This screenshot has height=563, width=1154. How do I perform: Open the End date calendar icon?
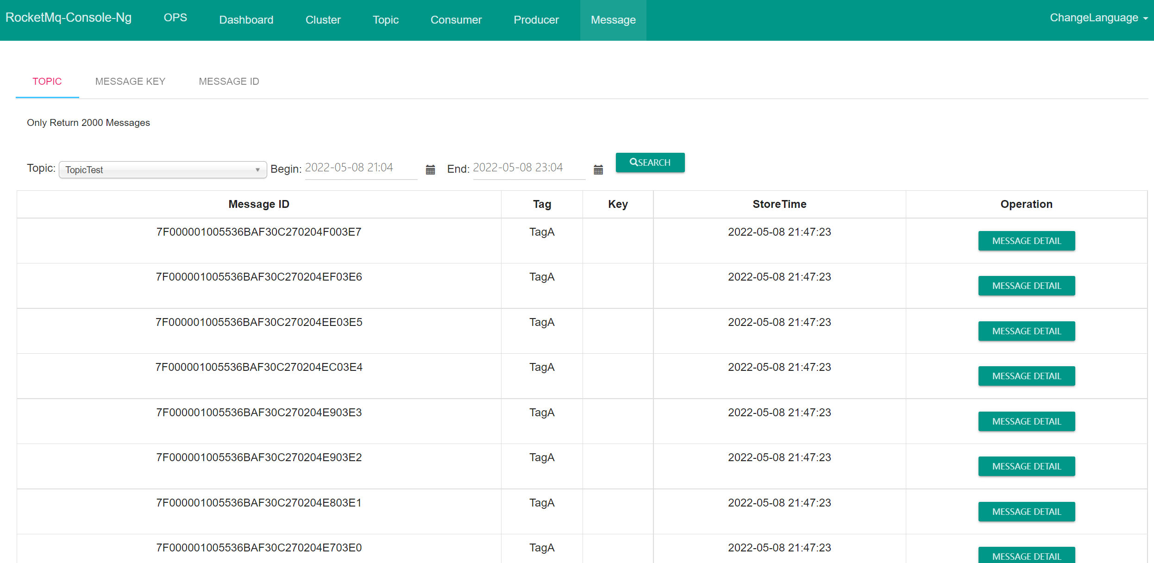coord(598,169)
